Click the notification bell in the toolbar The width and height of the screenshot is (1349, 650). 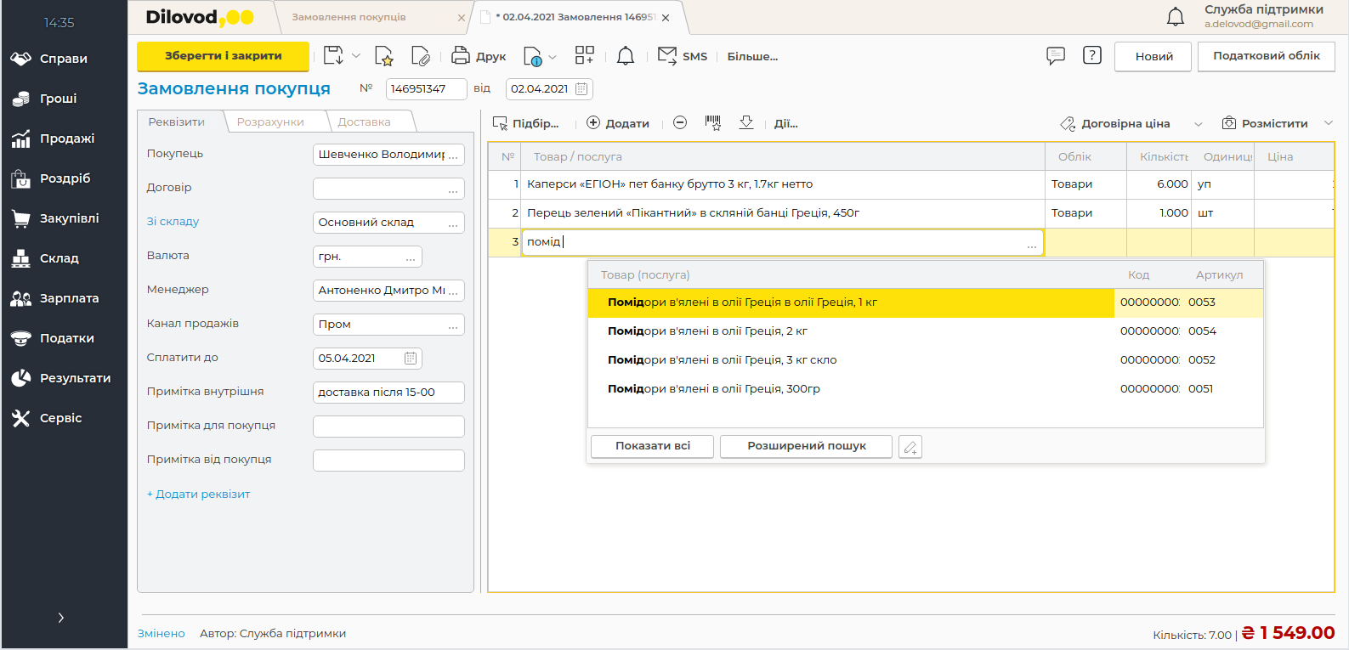[625, 56]
